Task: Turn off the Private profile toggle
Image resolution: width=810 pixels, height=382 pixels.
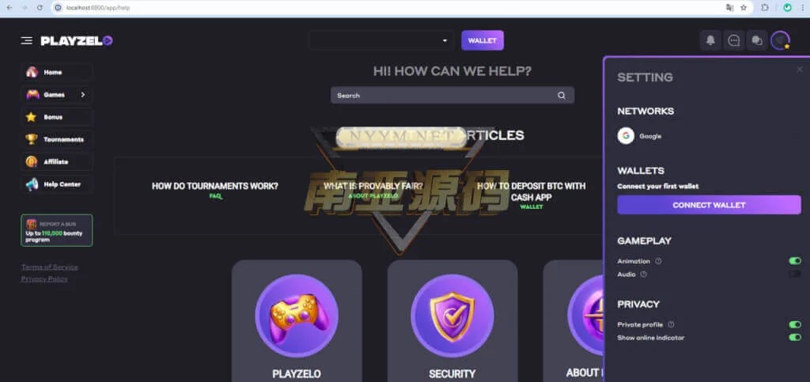Action: point(794,325)
